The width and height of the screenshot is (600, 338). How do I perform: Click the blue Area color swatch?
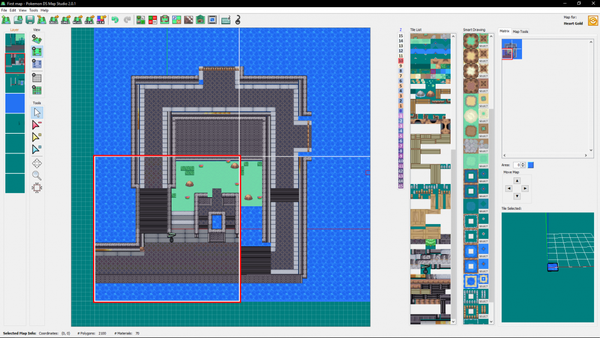pyautogui.click(x=531, y=165)
